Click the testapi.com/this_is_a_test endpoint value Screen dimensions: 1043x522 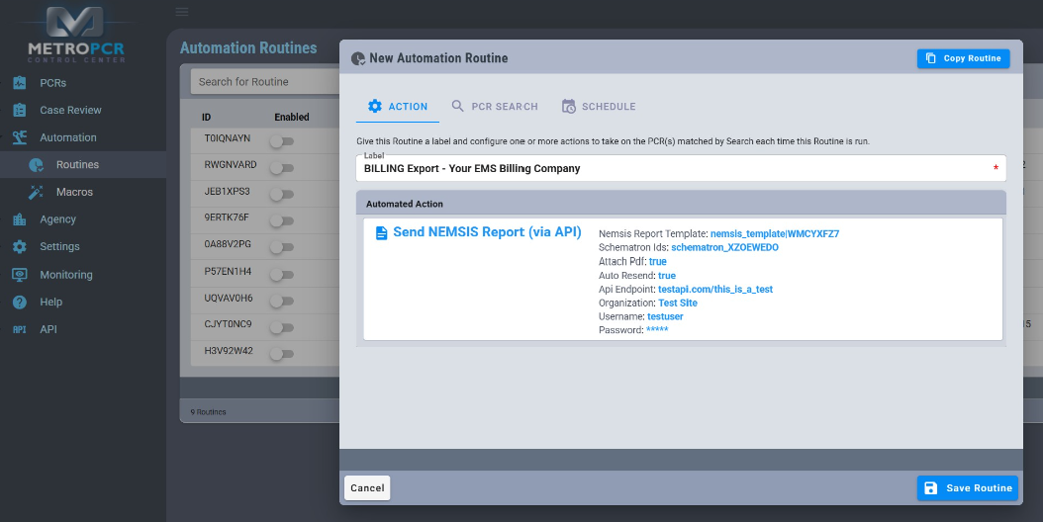point(715,290)
